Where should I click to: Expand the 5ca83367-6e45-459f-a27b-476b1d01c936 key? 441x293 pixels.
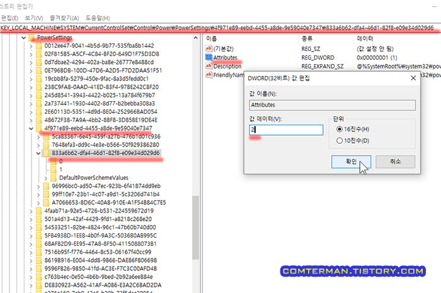(x=38, y=137)
